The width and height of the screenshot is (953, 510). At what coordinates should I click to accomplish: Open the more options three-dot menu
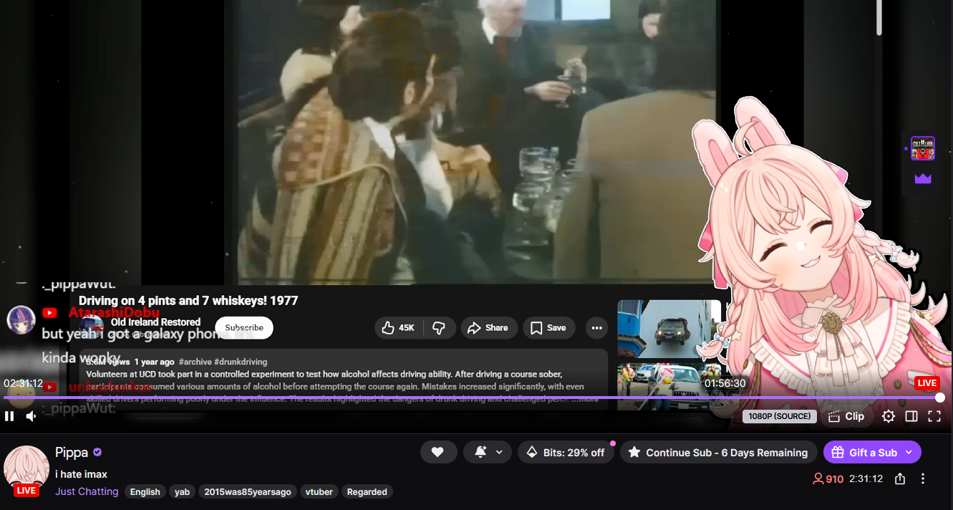coord(923,478)
